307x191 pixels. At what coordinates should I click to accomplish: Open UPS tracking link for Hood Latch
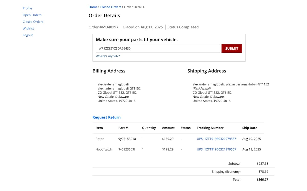pos(216,149)
